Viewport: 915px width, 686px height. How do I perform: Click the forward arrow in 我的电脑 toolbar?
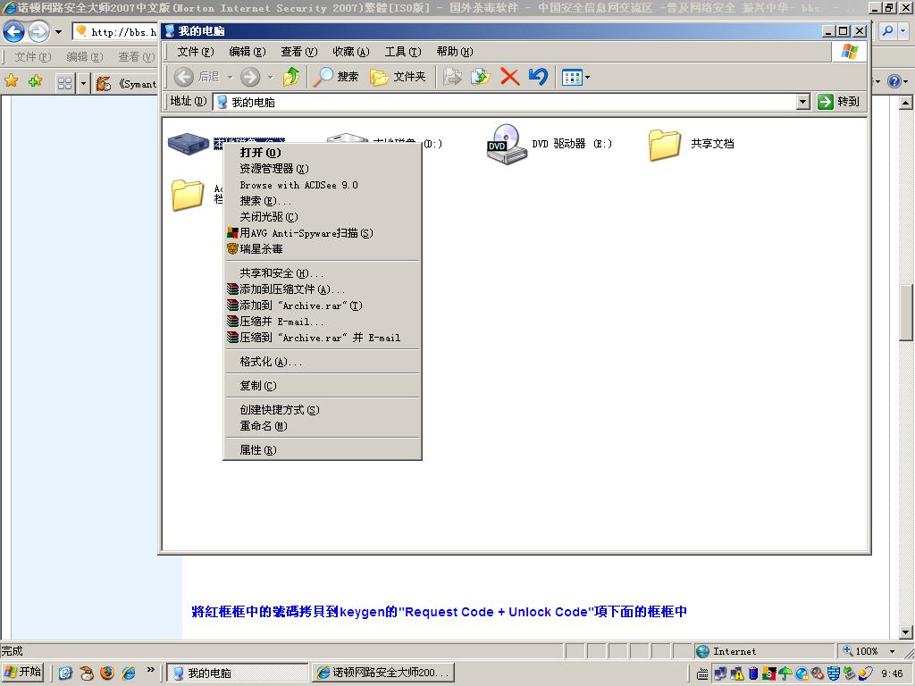click(250, 77)
